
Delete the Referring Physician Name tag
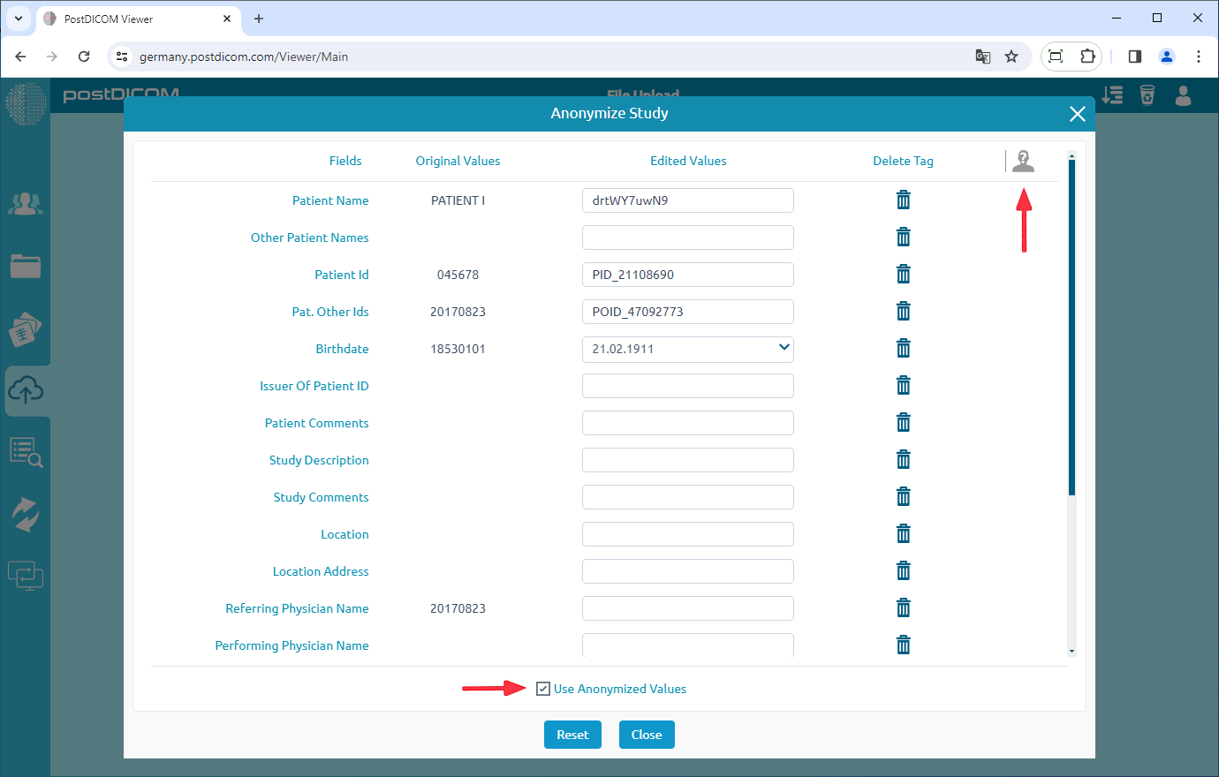[903, 608]
